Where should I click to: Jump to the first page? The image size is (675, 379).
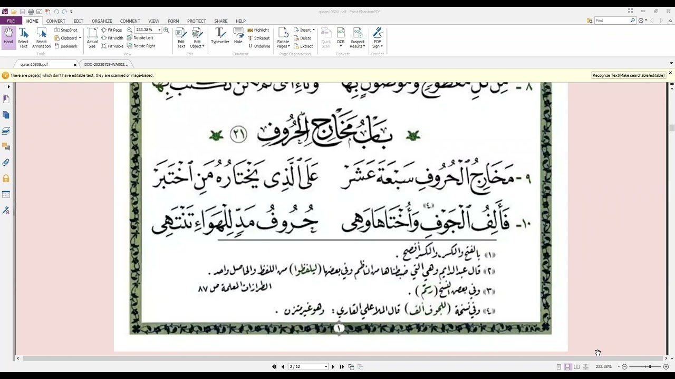click(x=274, y=366)
